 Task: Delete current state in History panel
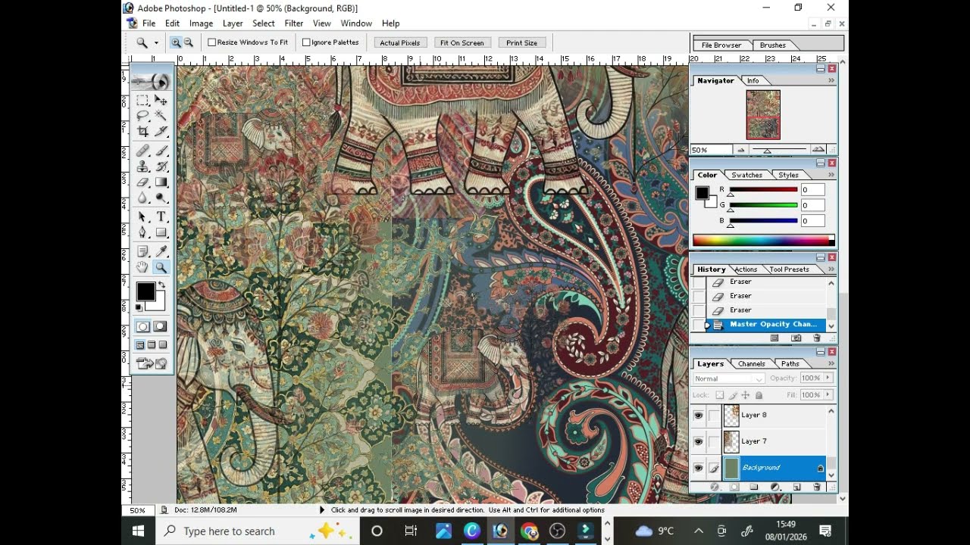point(816,338)
